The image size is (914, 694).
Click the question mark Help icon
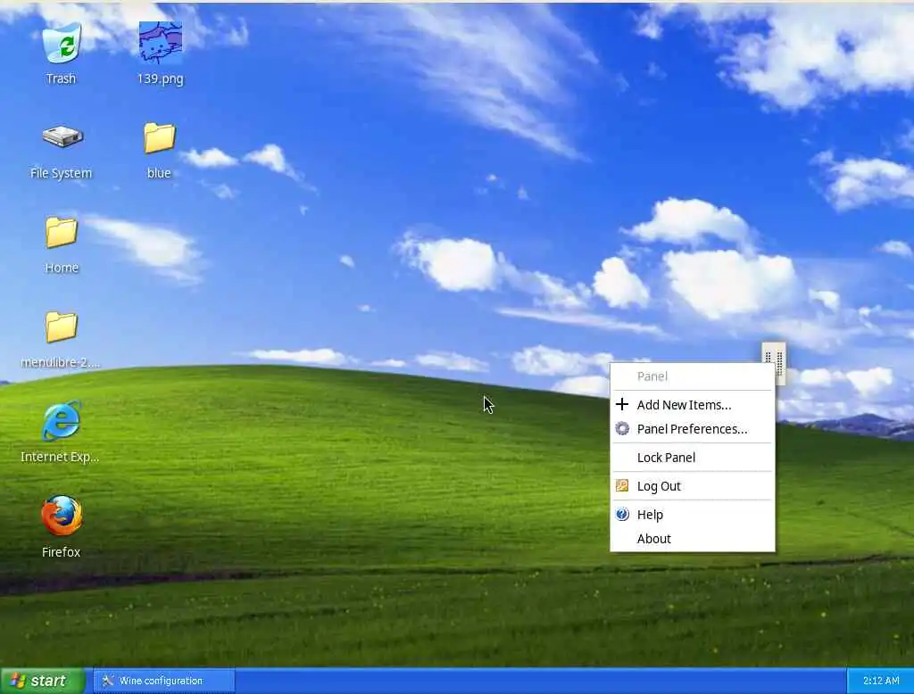coord(622,514)
